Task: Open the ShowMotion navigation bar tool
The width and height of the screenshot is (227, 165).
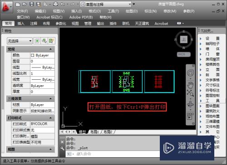Action: click(x=190, y=116)
